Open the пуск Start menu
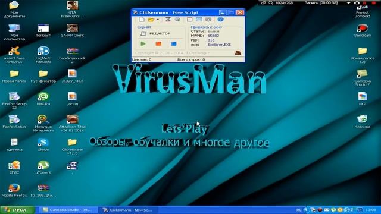Viewport: 381px width, 214px height. tap(17, 210)
